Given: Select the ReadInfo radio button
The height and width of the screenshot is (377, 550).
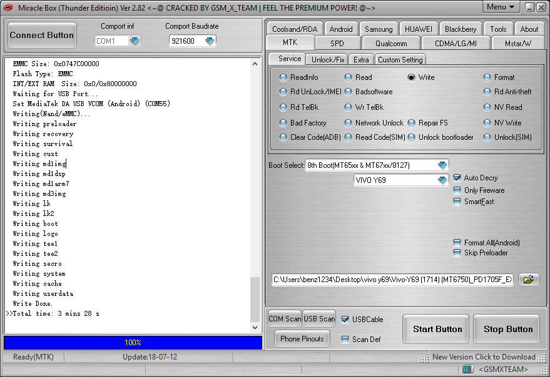Looking at the screenshot, I should click(283, 77).
